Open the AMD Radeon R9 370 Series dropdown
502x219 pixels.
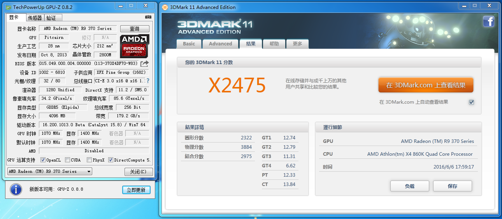(50, 171)
